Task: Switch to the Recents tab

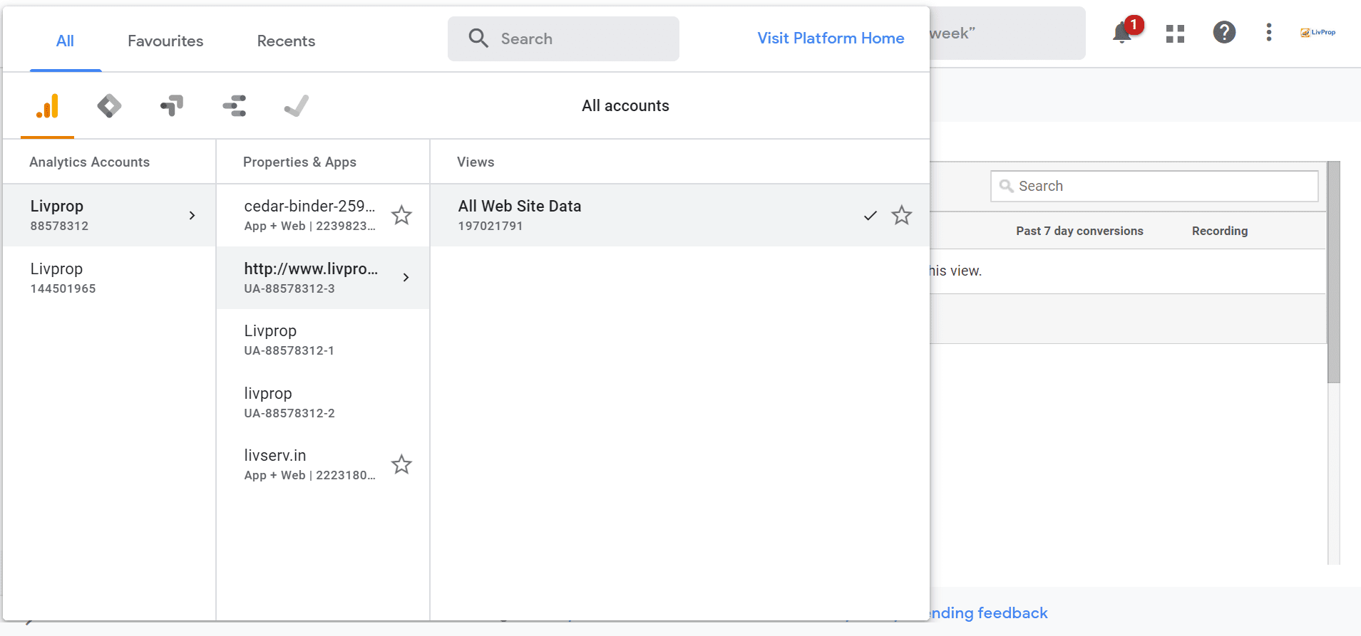Action: 286,41
